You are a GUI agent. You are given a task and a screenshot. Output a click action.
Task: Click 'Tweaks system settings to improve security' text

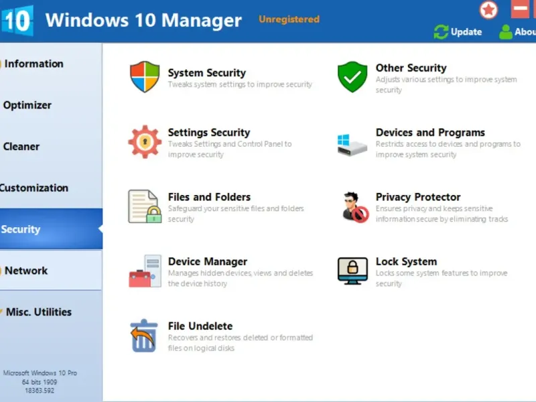(240, 84)
